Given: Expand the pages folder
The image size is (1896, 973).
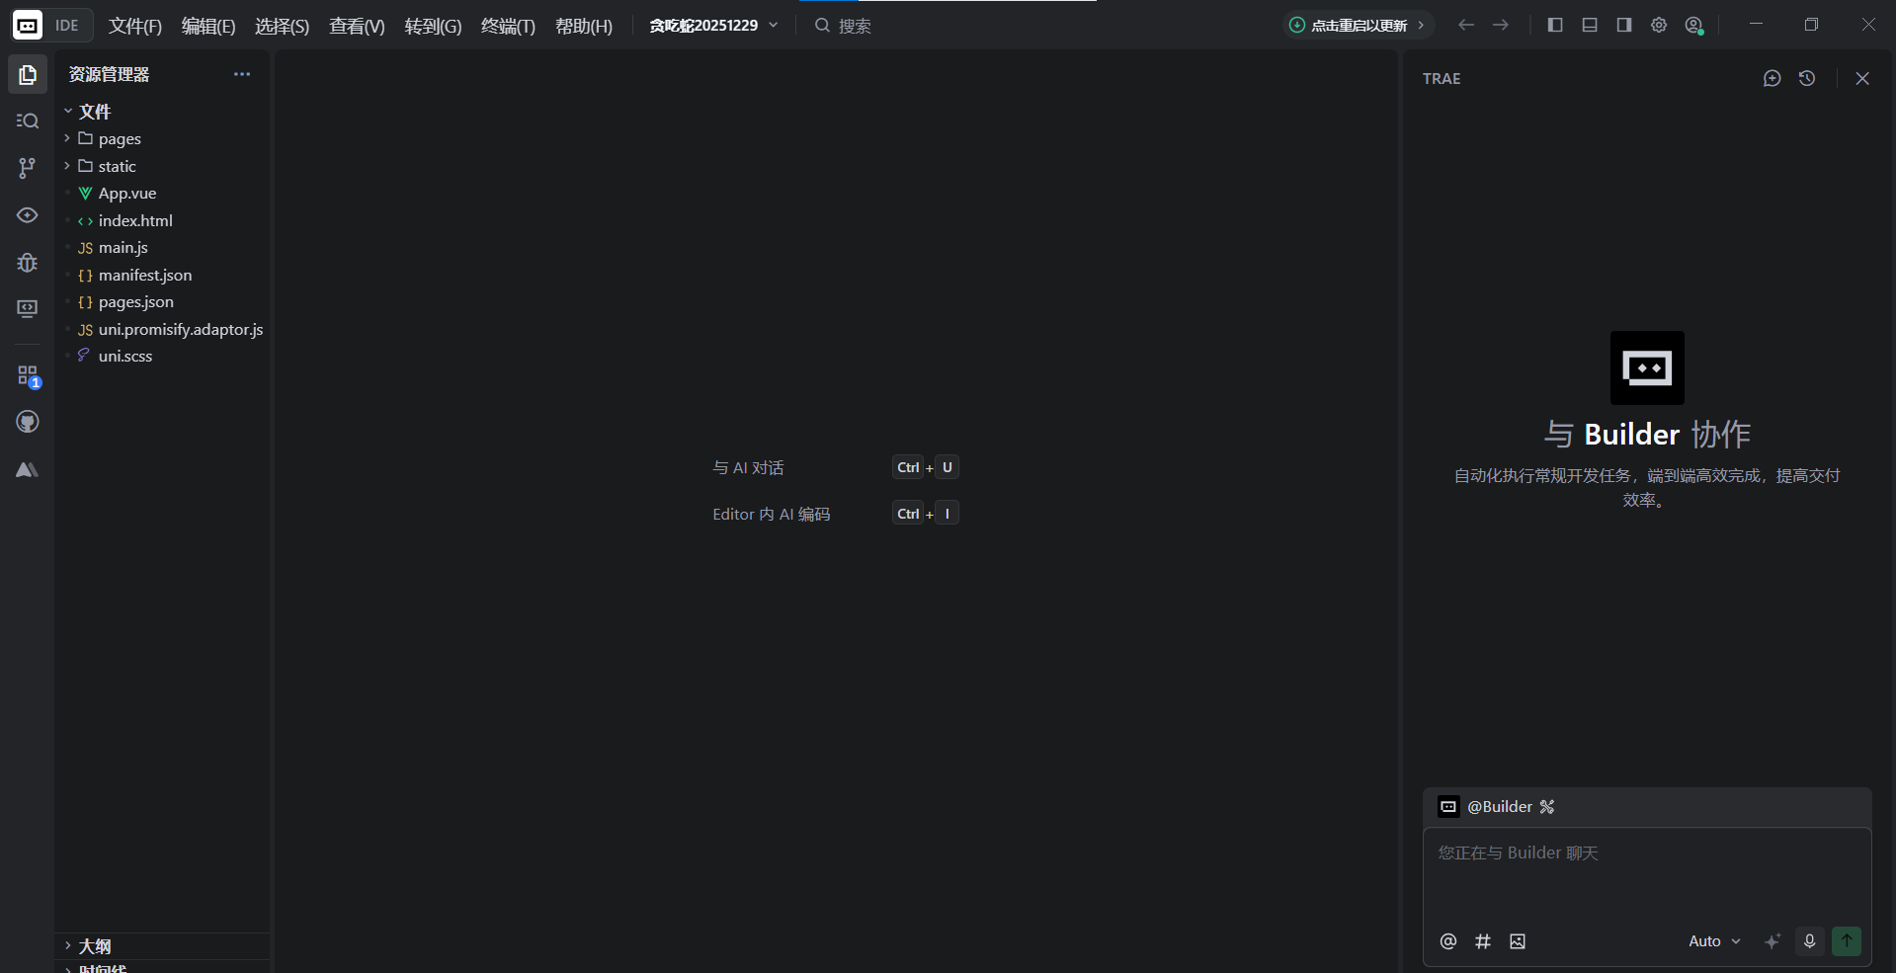Looking at the screenshot, I should click(x=119, y=139).
